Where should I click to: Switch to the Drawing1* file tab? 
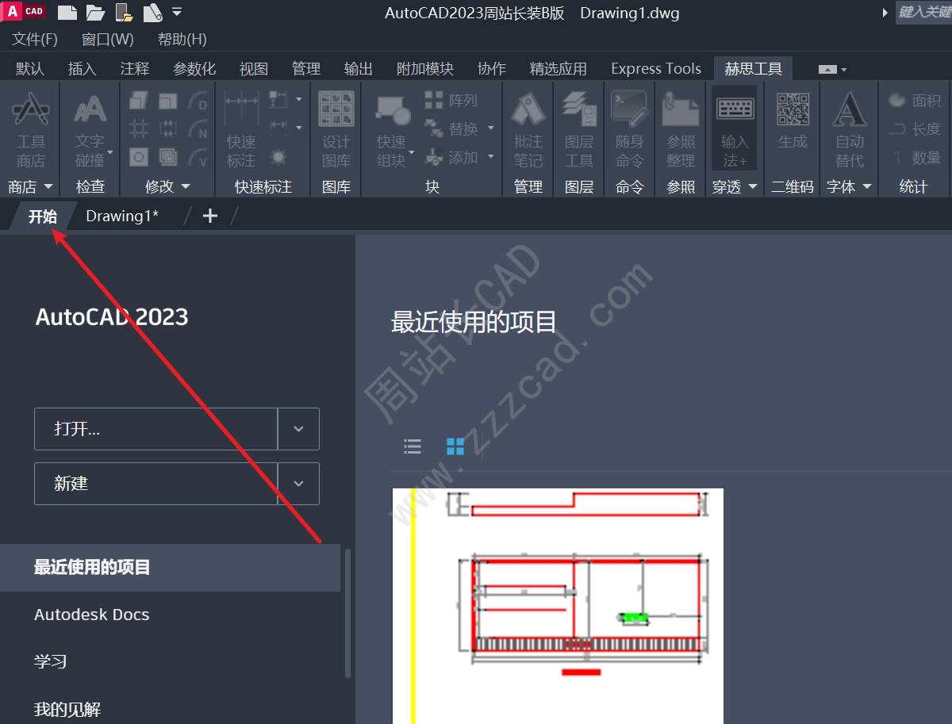(x=122, y=216)
